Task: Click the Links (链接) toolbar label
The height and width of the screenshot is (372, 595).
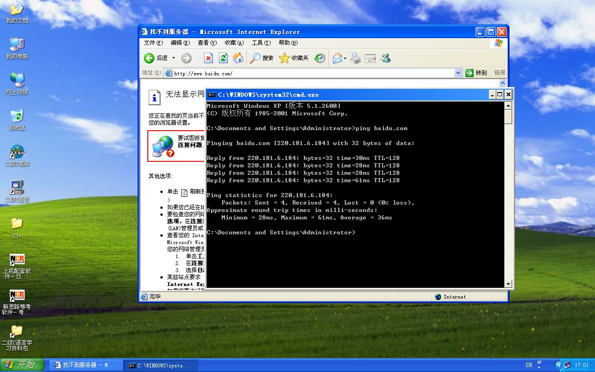Action: pyautogui.click(x=500, y=73)
